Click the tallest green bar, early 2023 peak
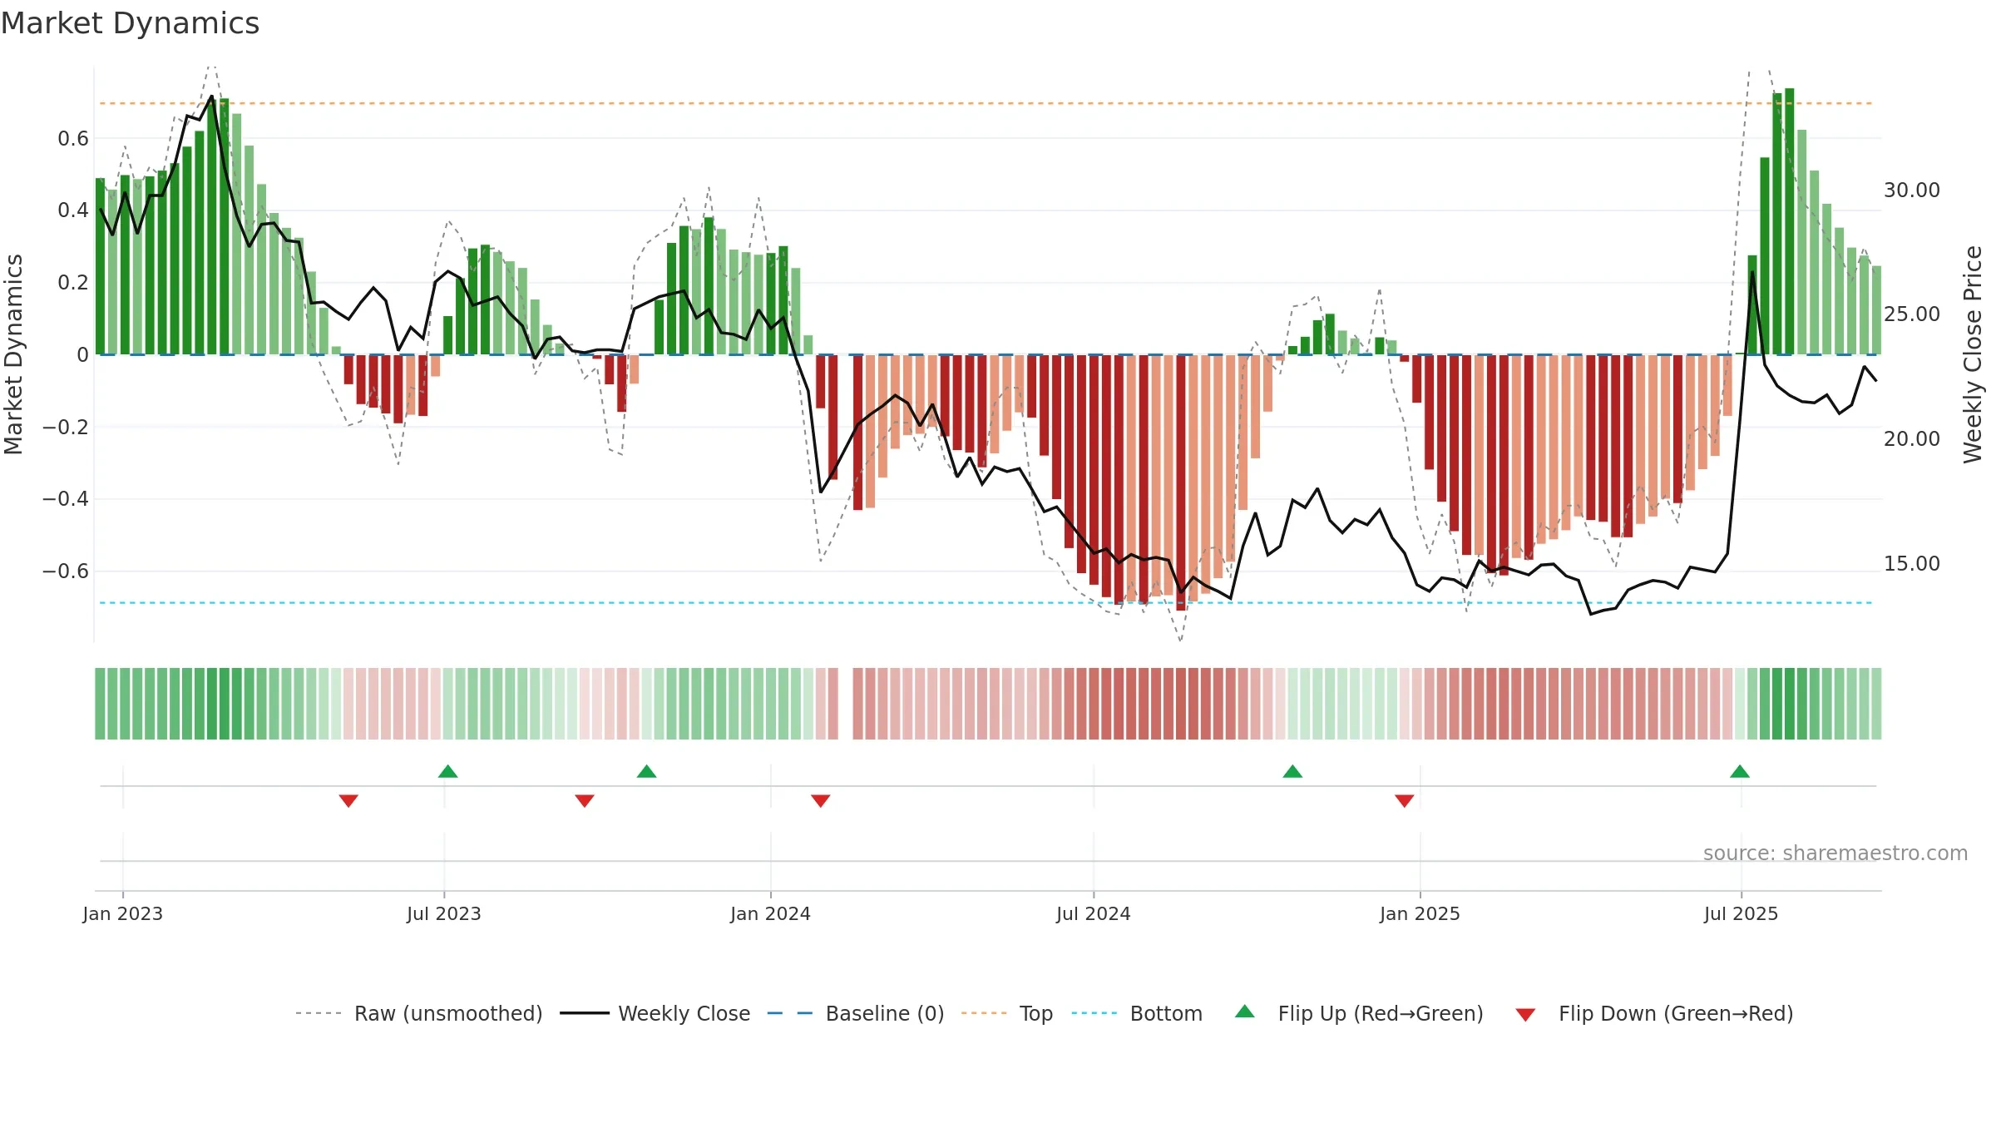1996x1123 pixels. point(224,226)
